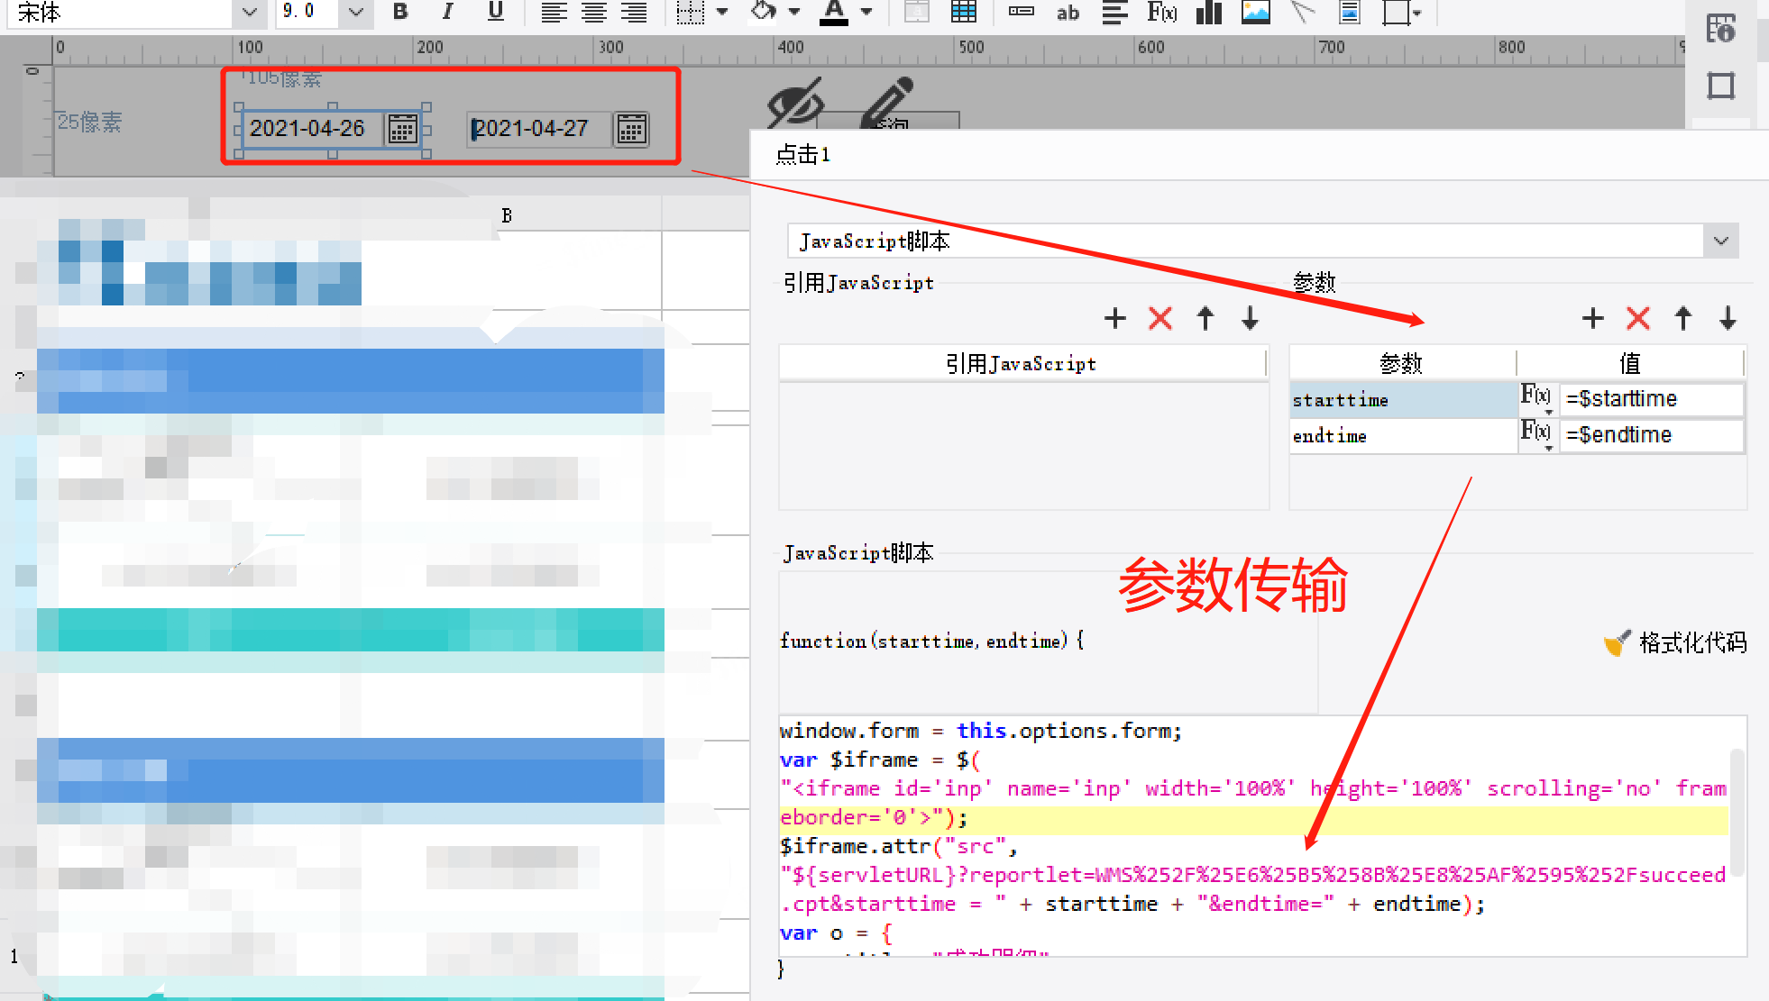Screen dimensions: 1769x1001
Task: Delete selected parameter with red X
Action: 1638,318
